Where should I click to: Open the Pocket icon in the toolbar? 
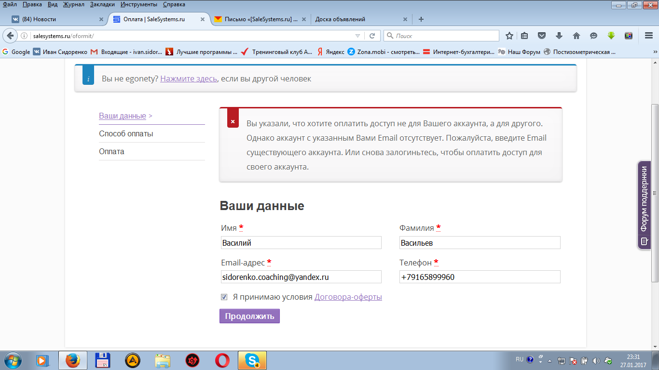click(x=542, y=36)
